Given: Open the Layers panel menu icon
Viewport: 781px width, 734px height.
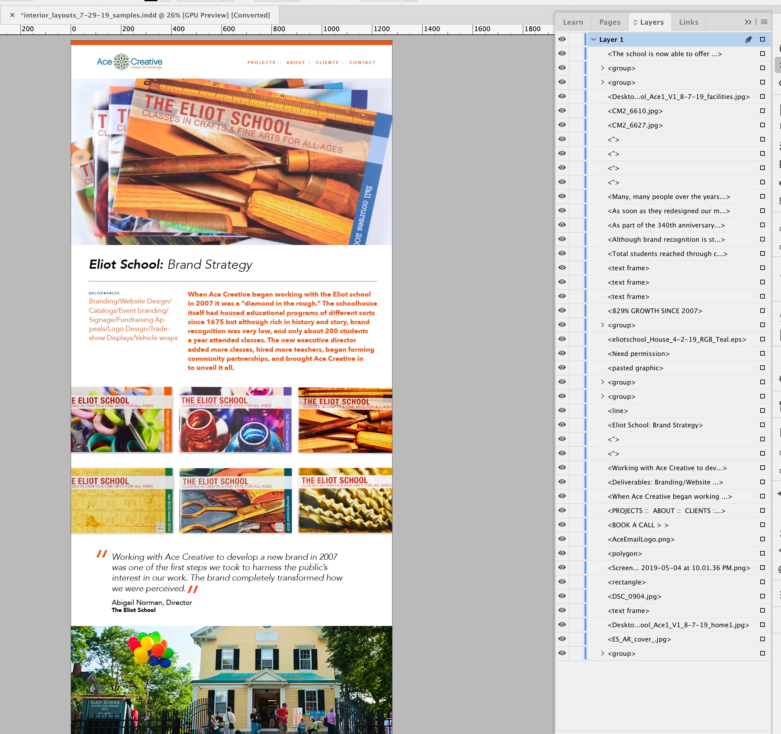Looking at the screenshot, I should [x=764, y=22].
